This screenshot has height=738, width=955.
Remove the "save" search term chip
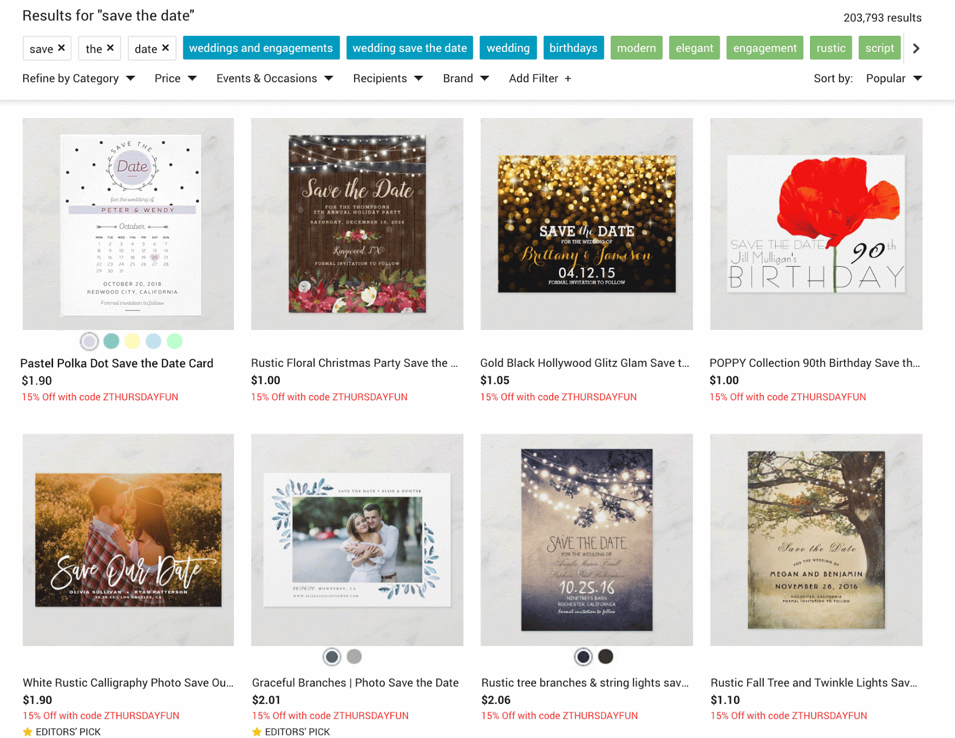pyautogui.click(x=61, y=48)
